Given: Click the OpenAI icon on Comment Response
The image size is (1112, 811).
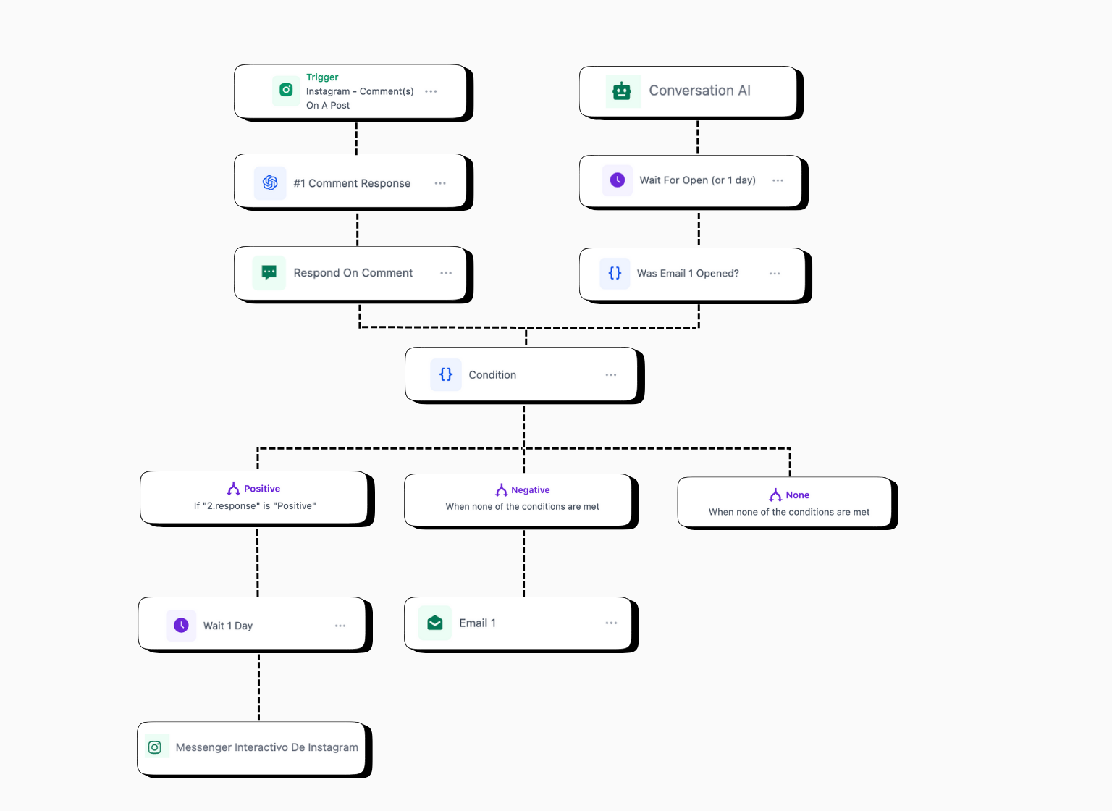Looking at the screenshot, I should [270, 183].
